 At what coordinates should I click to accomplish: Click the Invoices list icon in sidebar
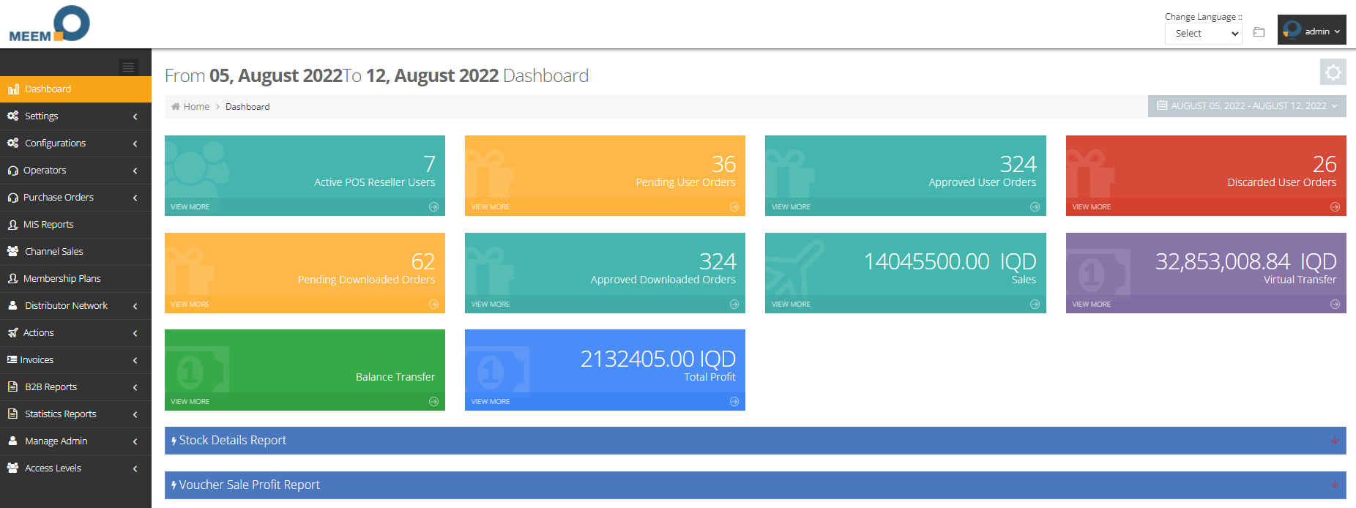tap(12, 360)
